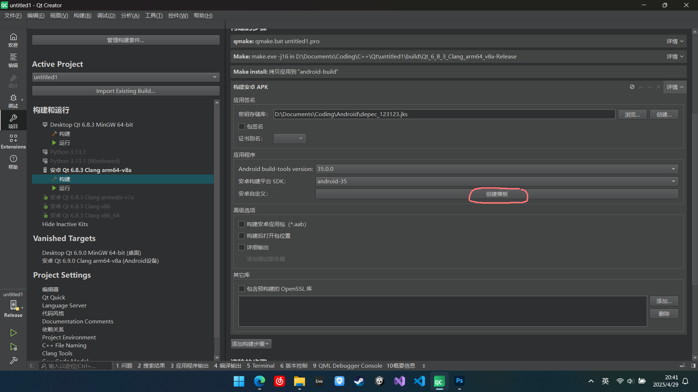Image resolution: width=698 pixels, height=392 pixels.
Task: Open 添加构建步骤 dropdown
Action: click(251, 344)
